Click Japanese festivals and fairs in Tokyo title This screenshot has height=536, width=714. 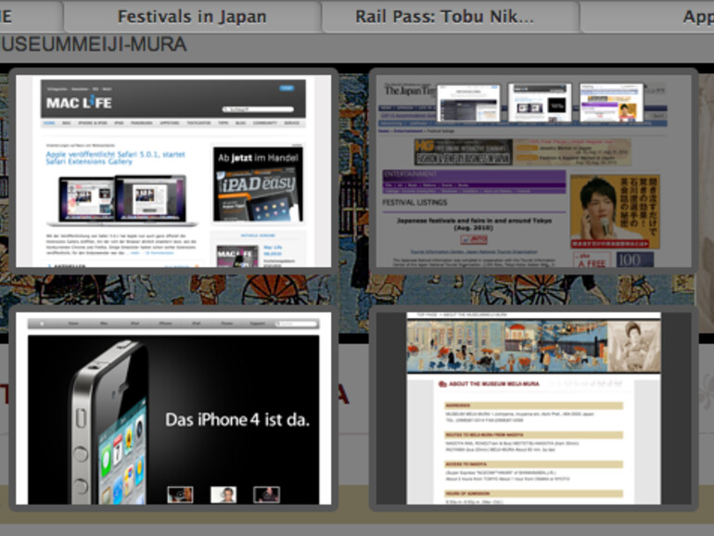pos(474,223)
